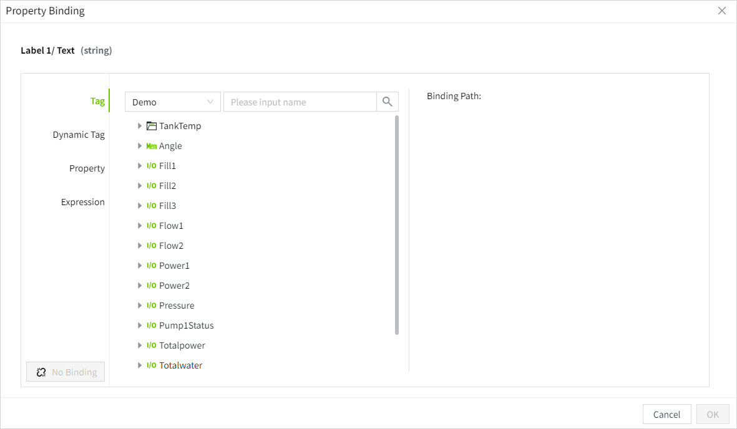
Task: Click the No Binding unlink icon
Action: point(41,372)
